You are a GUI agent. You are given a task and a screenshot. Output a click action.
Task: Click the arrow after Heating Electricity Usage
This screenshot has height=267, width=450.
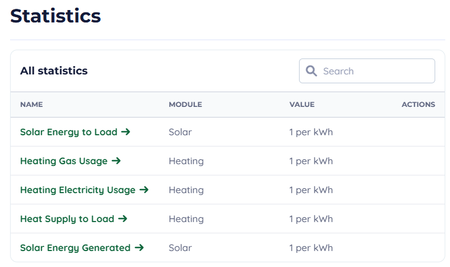tap(144, 190)
